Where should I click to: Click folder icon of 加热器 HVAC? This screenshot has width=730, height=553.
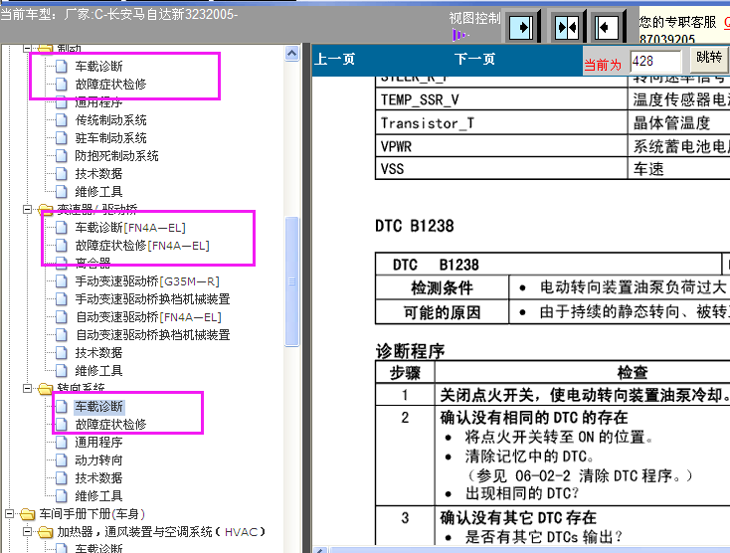click(45, 531)
